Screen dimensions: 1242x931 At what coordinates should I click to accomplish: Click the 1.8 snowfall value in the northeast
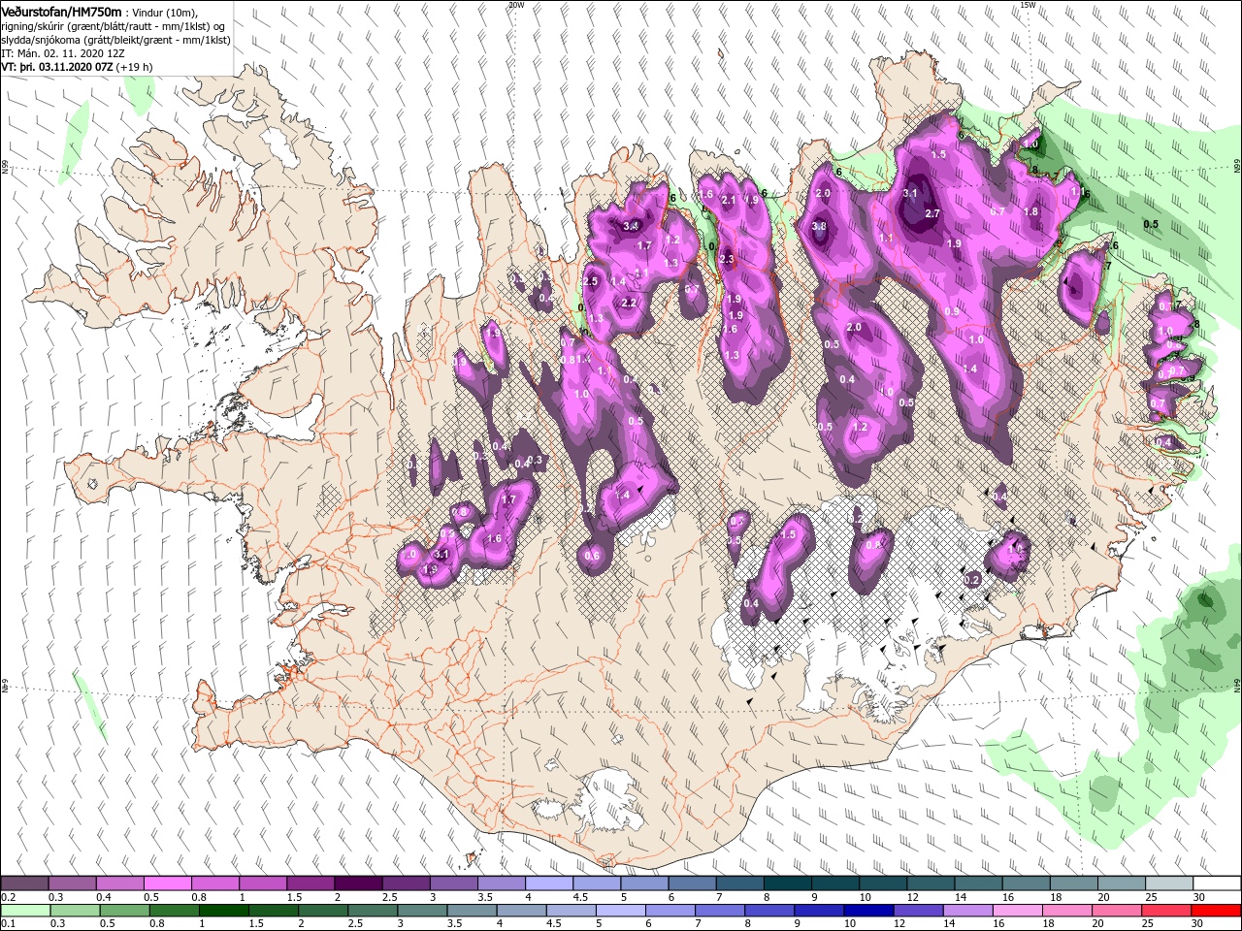pos(1030,211)
